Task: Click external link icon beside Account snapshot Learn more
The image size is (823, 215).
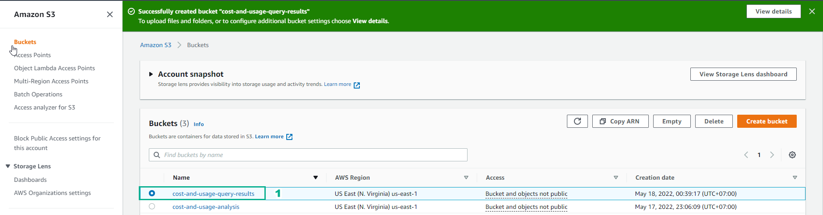Action: (x=357, y=85)
